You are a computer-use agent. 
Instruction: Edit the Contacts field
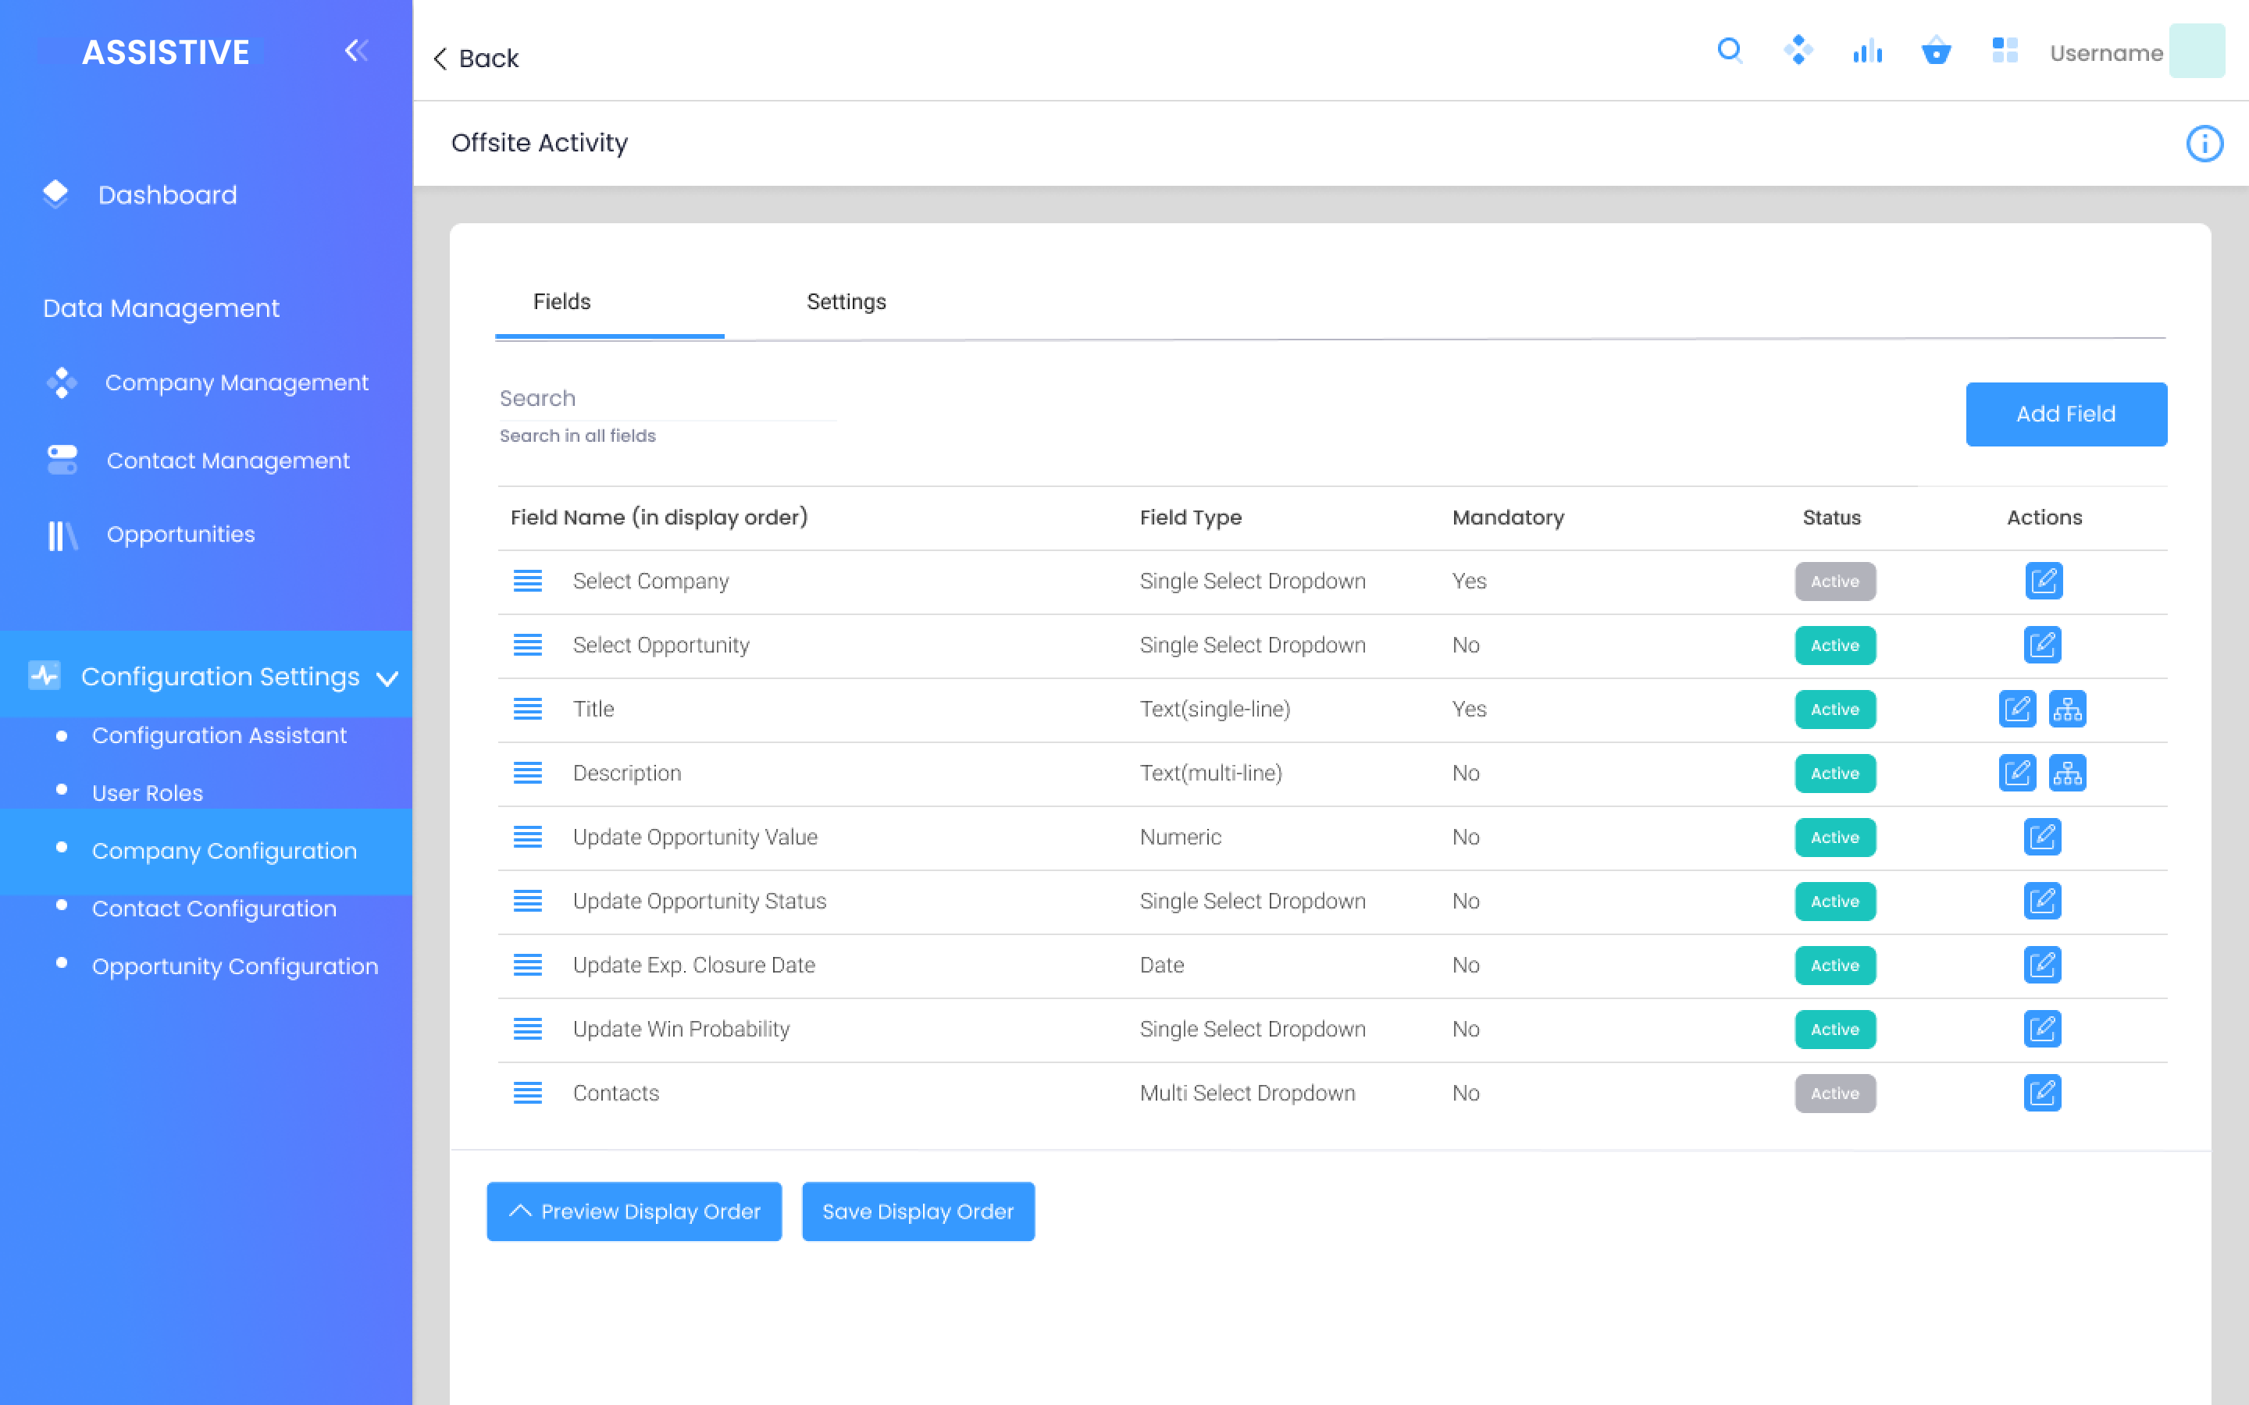(x=2044, y=1094)
